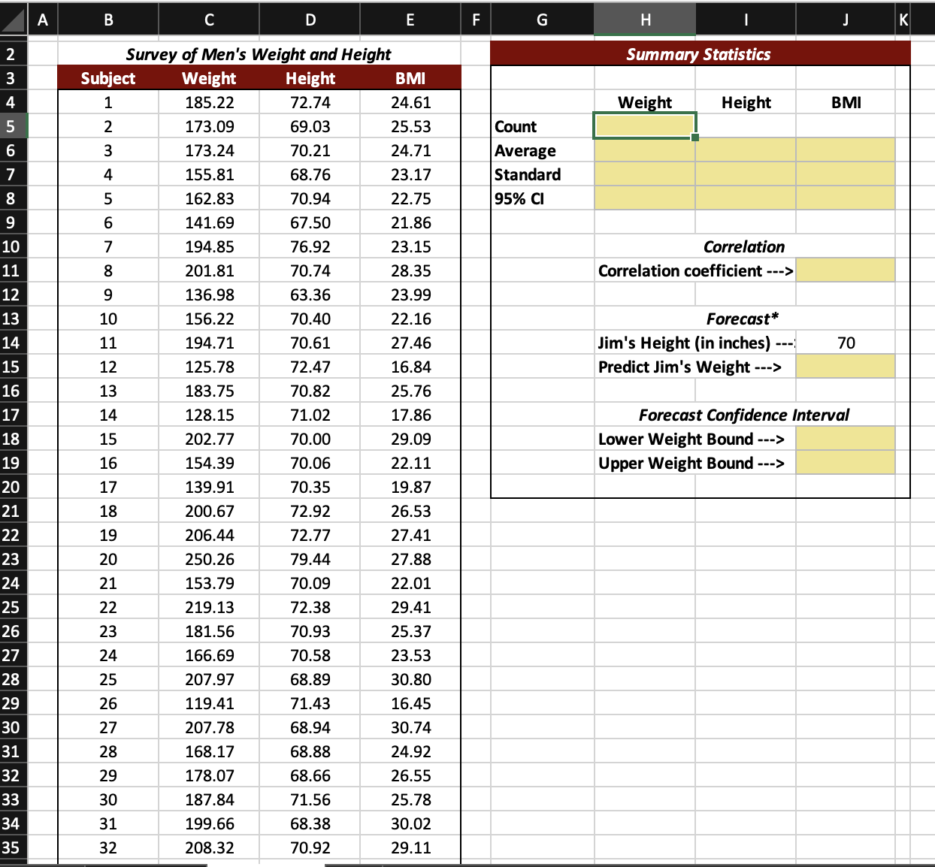The height and width of the screenshot is (867, 935).
Task: Click the Predict Jim's Weight yellow cell
Action: coord(846,367)
